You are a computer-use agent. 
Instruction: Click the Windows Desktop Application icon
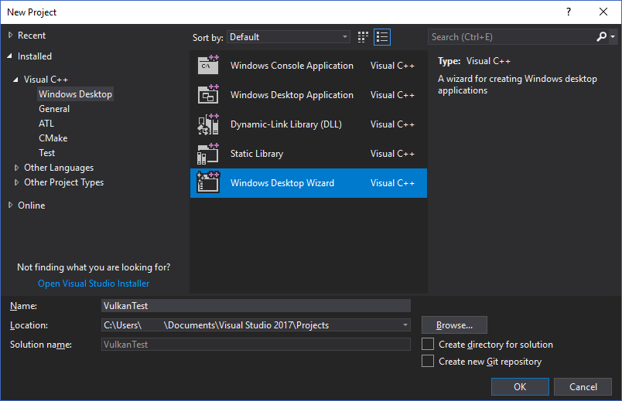click(x=208, y=95)
